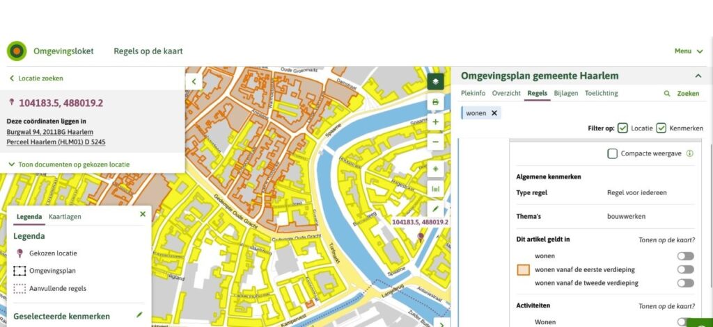The image size is (713, 327).
Task: Open the Plekinfo tab
Action: tap(473, 93)
